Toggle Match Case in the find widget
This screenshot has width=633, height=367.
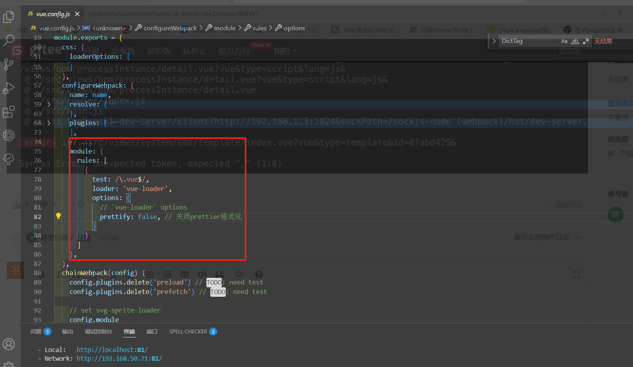(x=564, y=41)
